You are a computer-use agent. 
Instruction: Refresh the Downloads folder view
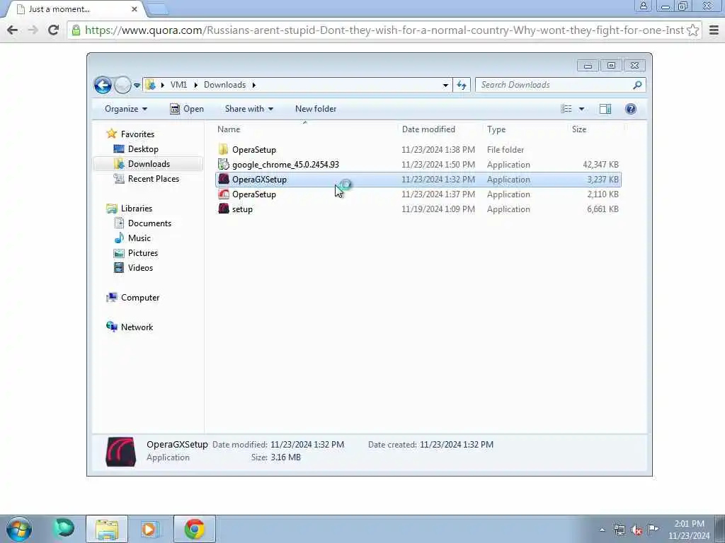coord(462,85)
